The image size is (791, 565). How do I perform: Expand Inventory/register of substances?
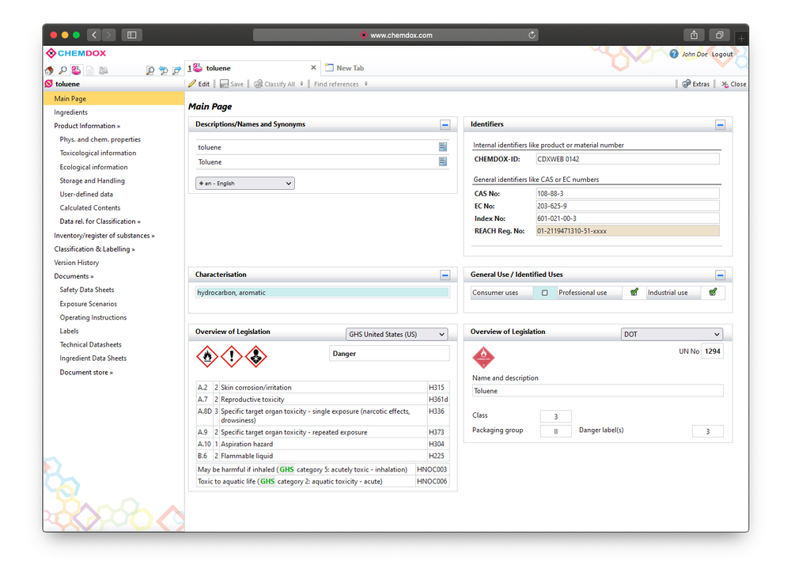click(104, 235)
